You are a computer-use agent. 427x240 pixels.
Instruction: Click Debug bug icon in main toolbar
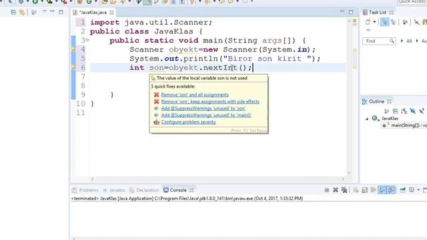(x=21, y=2)
